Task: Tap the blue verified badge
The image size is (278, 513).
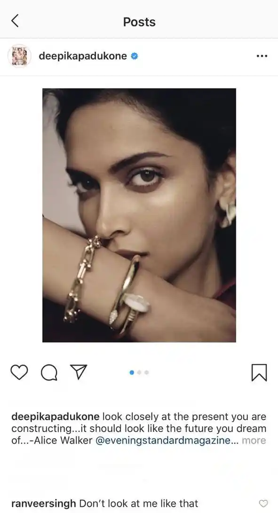Action: tap(135, 56)
